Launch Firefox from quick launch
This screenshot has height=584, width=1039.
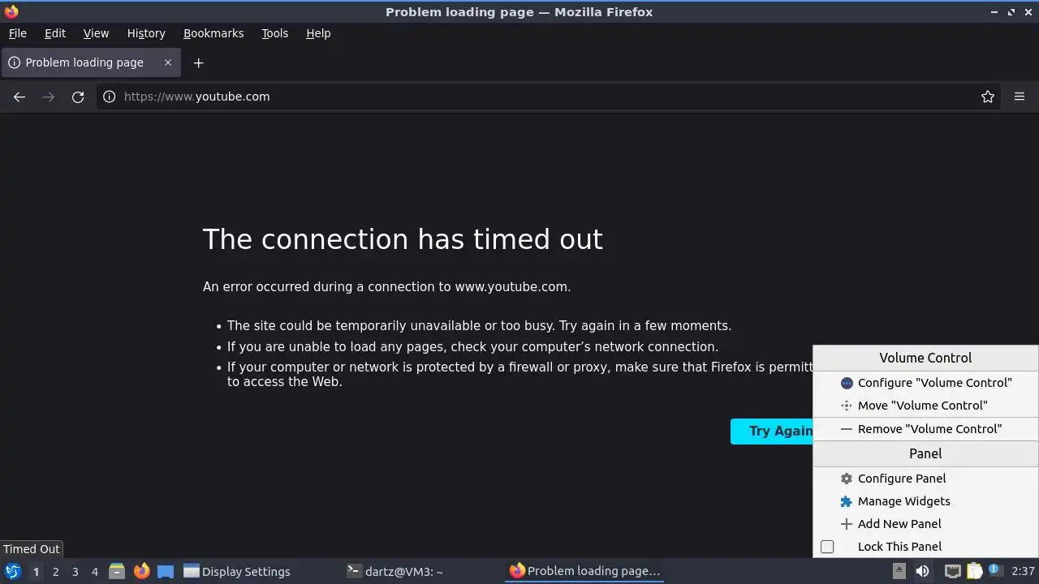[141, 572]
